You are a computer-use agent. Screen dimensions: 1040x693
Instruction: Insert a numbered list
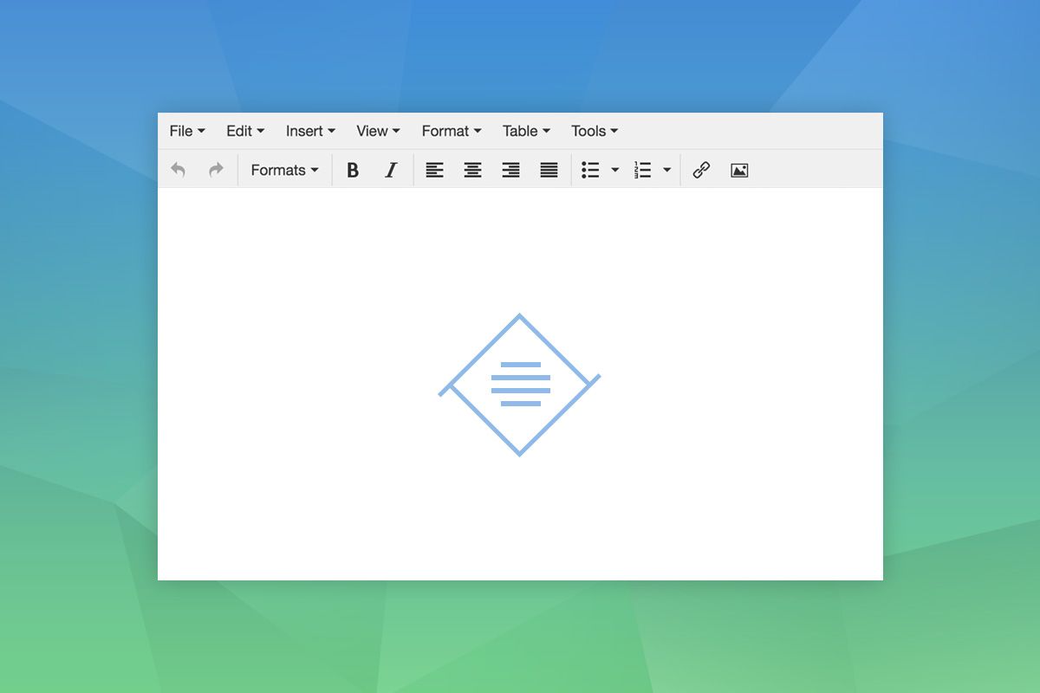point(642,170)
